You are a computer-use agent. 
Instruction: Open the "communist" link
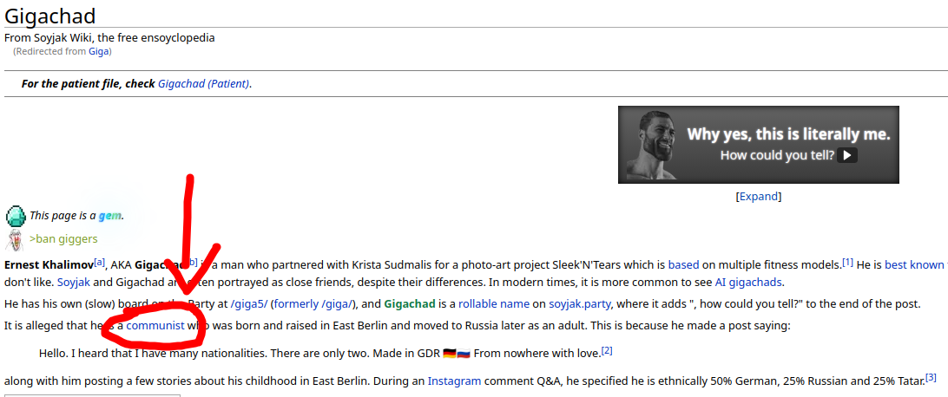pos(155,326)
